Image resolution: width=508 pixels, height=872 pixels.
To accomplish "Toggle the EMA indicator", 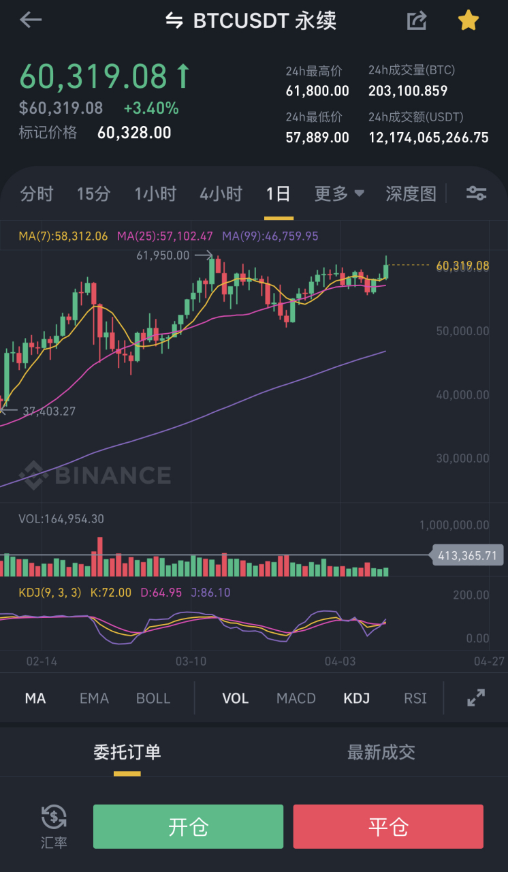I will point(94,698).
